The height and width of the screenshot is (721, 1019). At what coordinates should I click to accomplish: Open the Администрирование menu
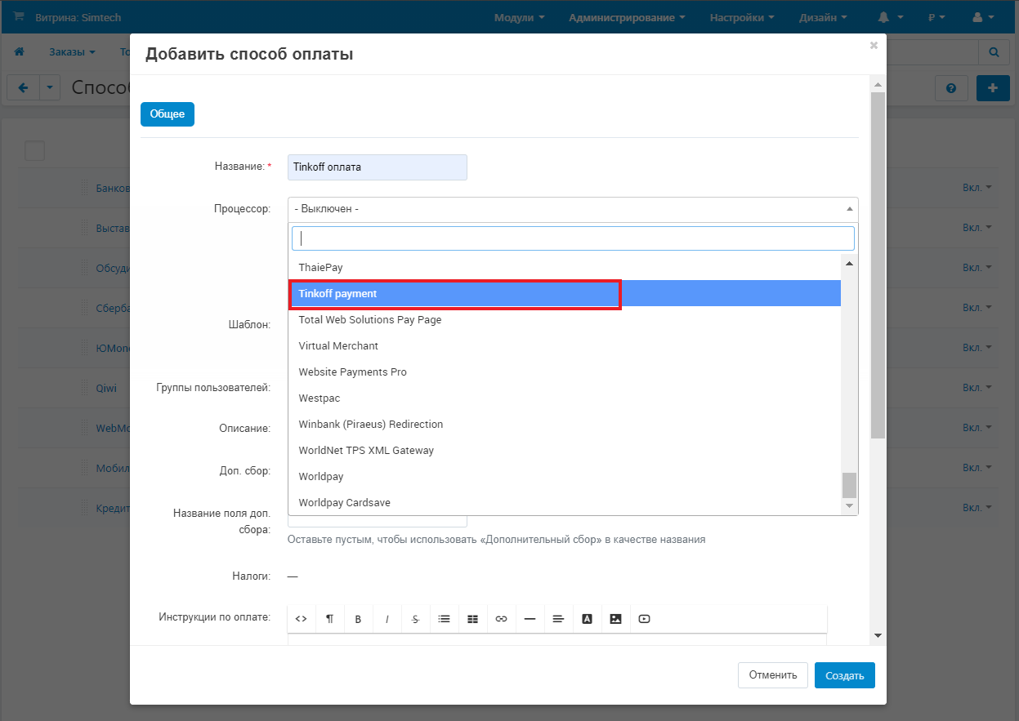[x=627, y=17]
